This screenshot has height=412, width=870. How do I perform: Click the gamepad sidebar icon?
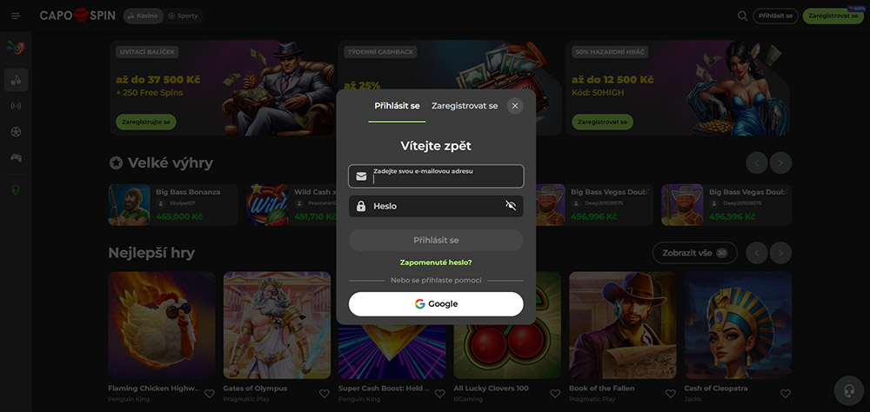16,158
